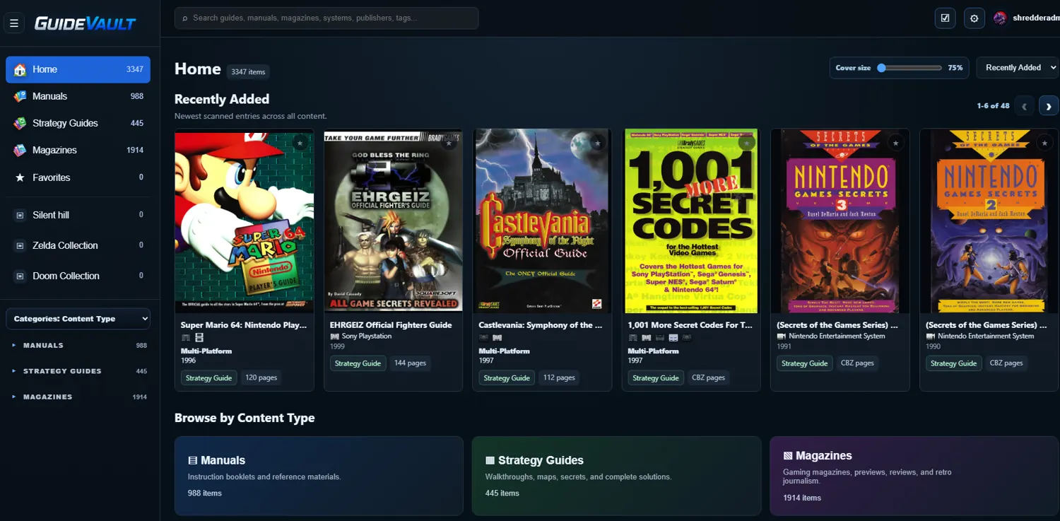The height and width of the screenshot is (521, 1060).
Task: Click Strategy Guide tag on Super Mario 64
Action: click(208, 378)
